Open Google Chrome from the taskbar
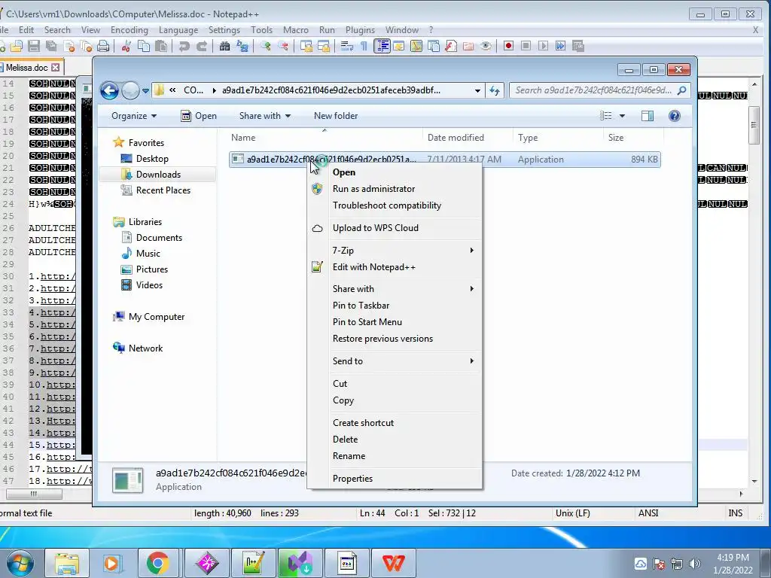This screenshot has width=771, height=578. point(157,563)
